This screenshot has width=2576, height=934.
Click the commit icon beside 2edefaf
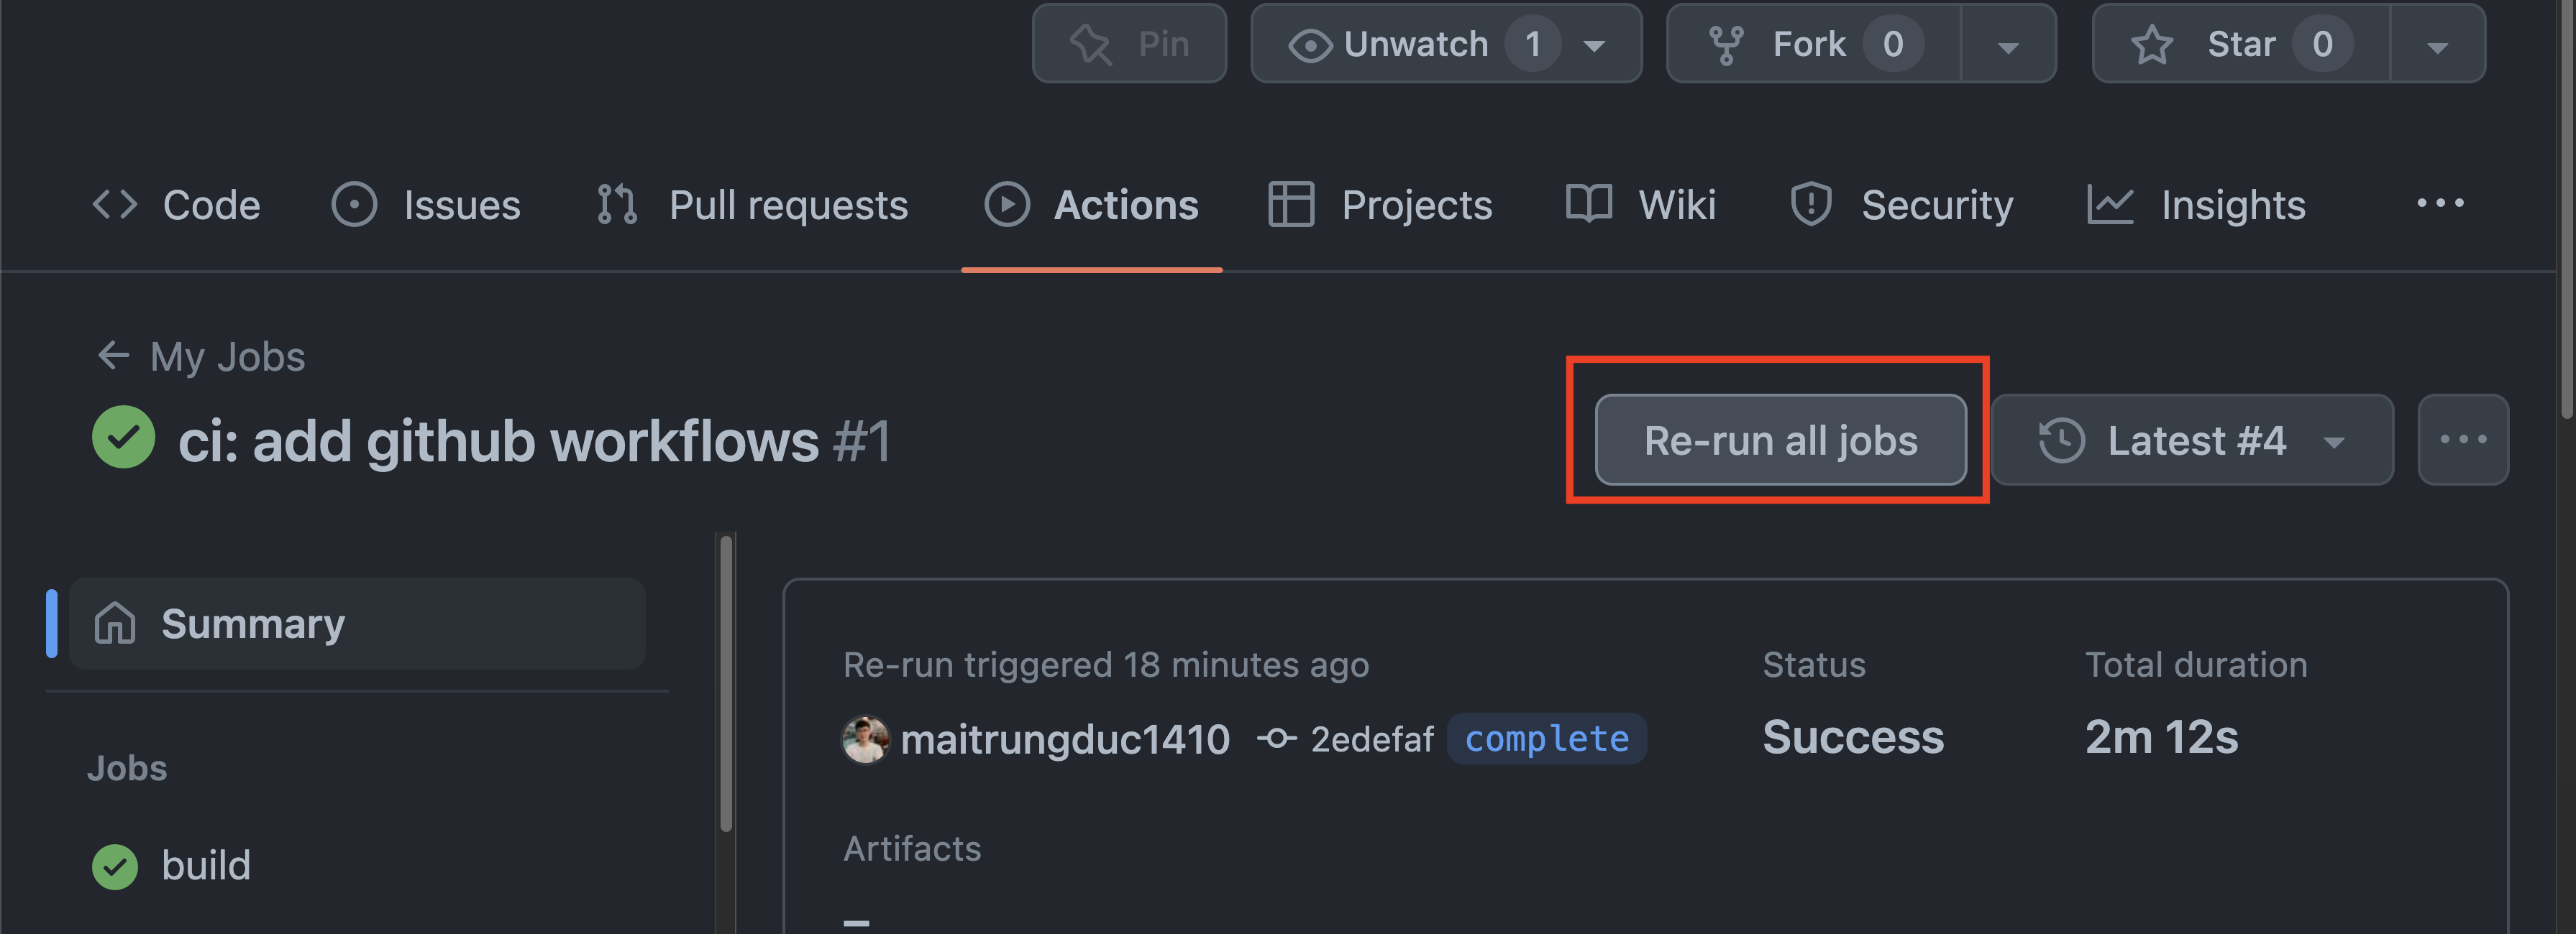(x=1277, y=739)
